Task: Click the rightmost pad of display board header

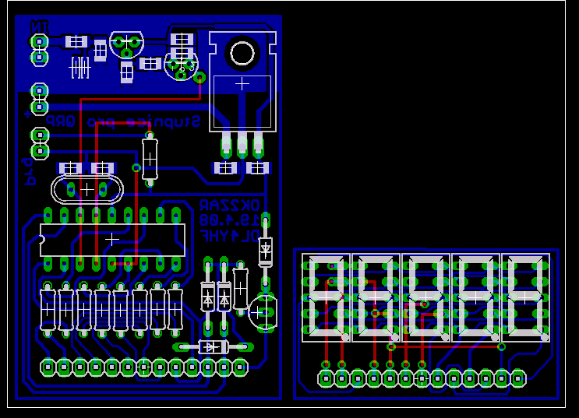Action: click(x=518, y=378)
